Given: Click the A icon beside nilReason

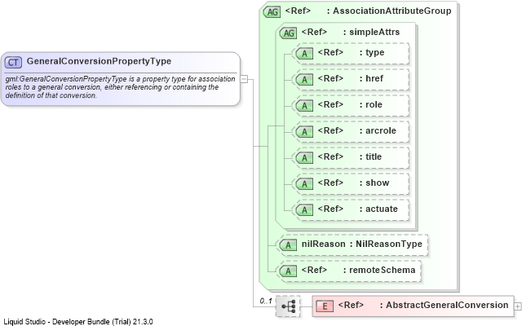Looking at the screenshot, I should [288, 245].
